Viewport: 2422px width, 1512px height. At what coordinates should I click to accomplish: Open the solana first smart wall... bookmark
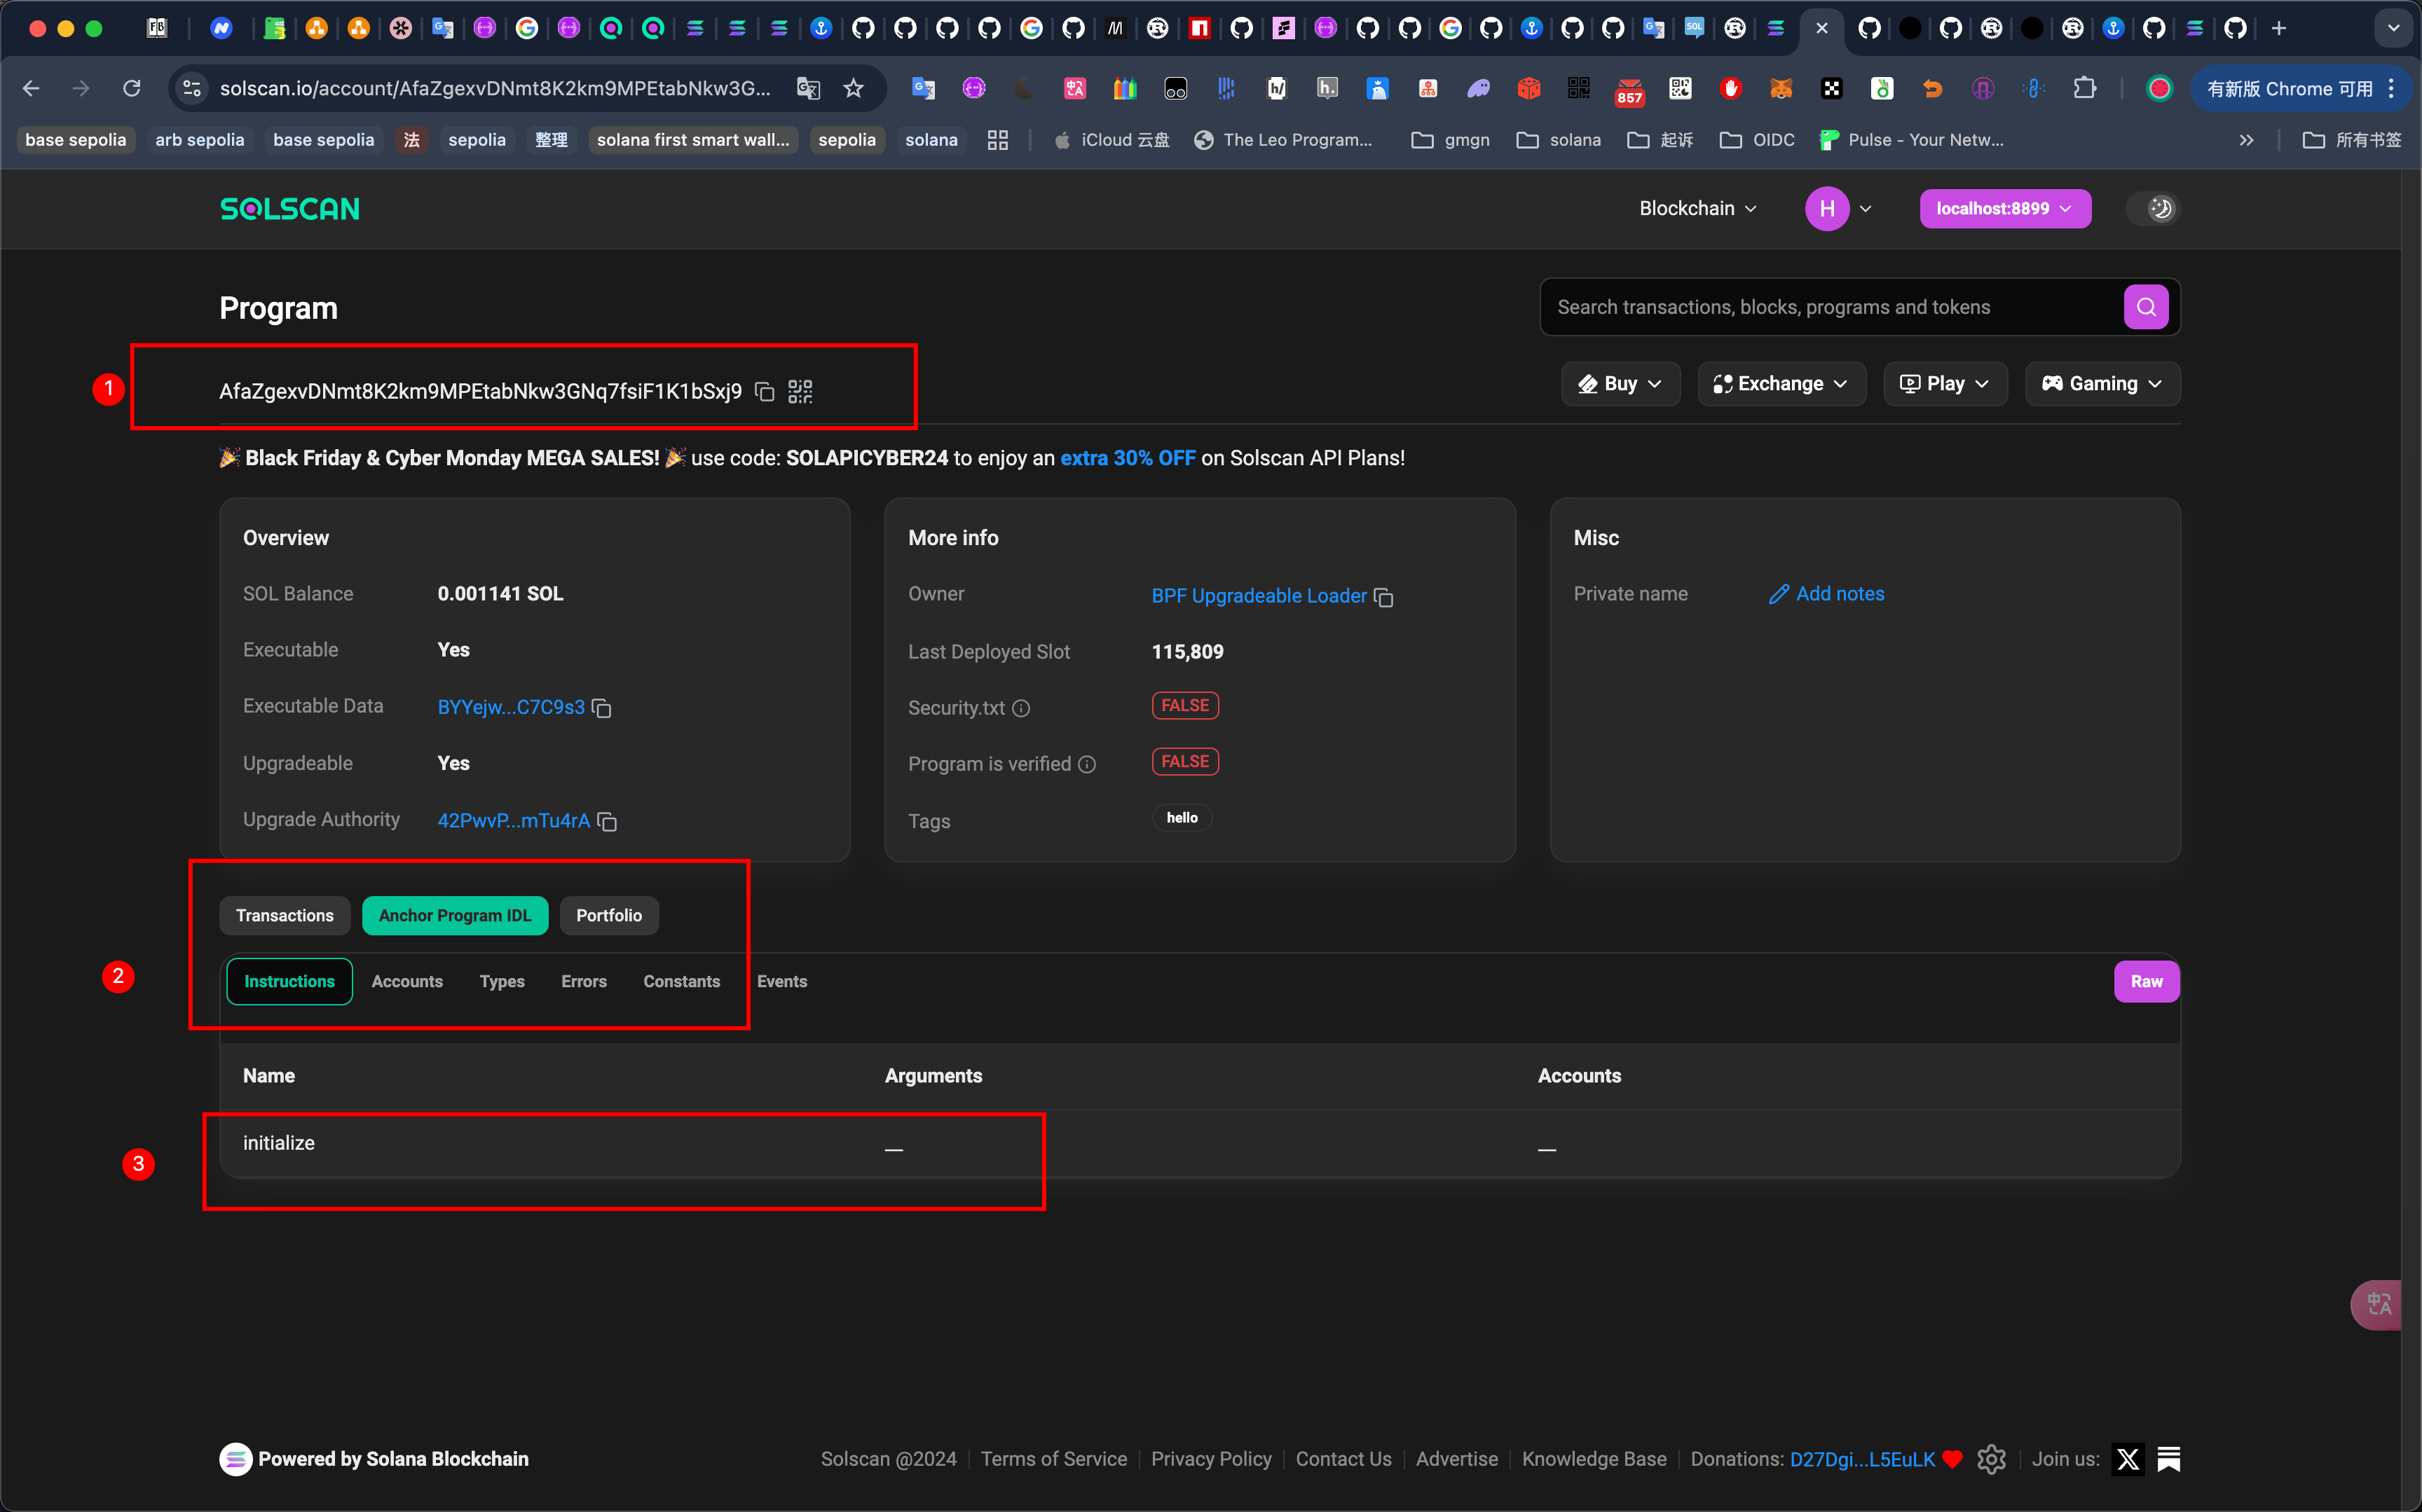[693, 140]
